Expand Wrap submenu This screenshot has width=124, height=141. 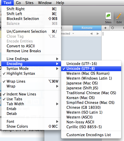[31, 86]
